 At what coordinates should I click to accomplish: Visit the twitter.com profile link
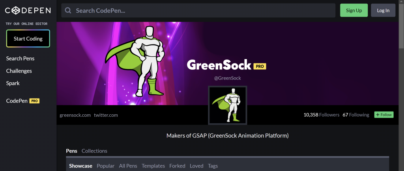(106, 115)
